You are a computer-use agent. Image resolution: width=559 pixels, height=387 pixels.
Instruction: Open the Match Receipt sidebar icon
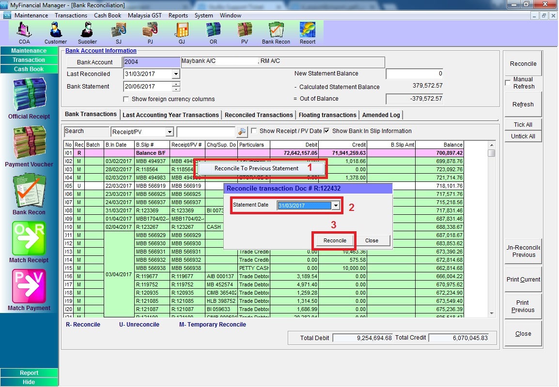pyautogui.click(x=29, y=242)
